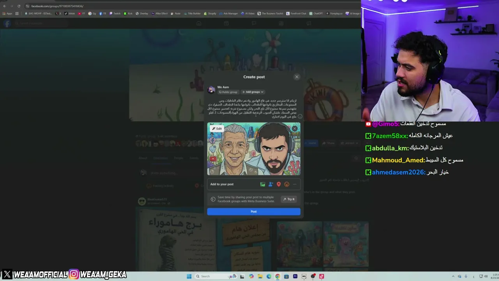
Task: Open Windows Start menu
Action: click(189, 276)
